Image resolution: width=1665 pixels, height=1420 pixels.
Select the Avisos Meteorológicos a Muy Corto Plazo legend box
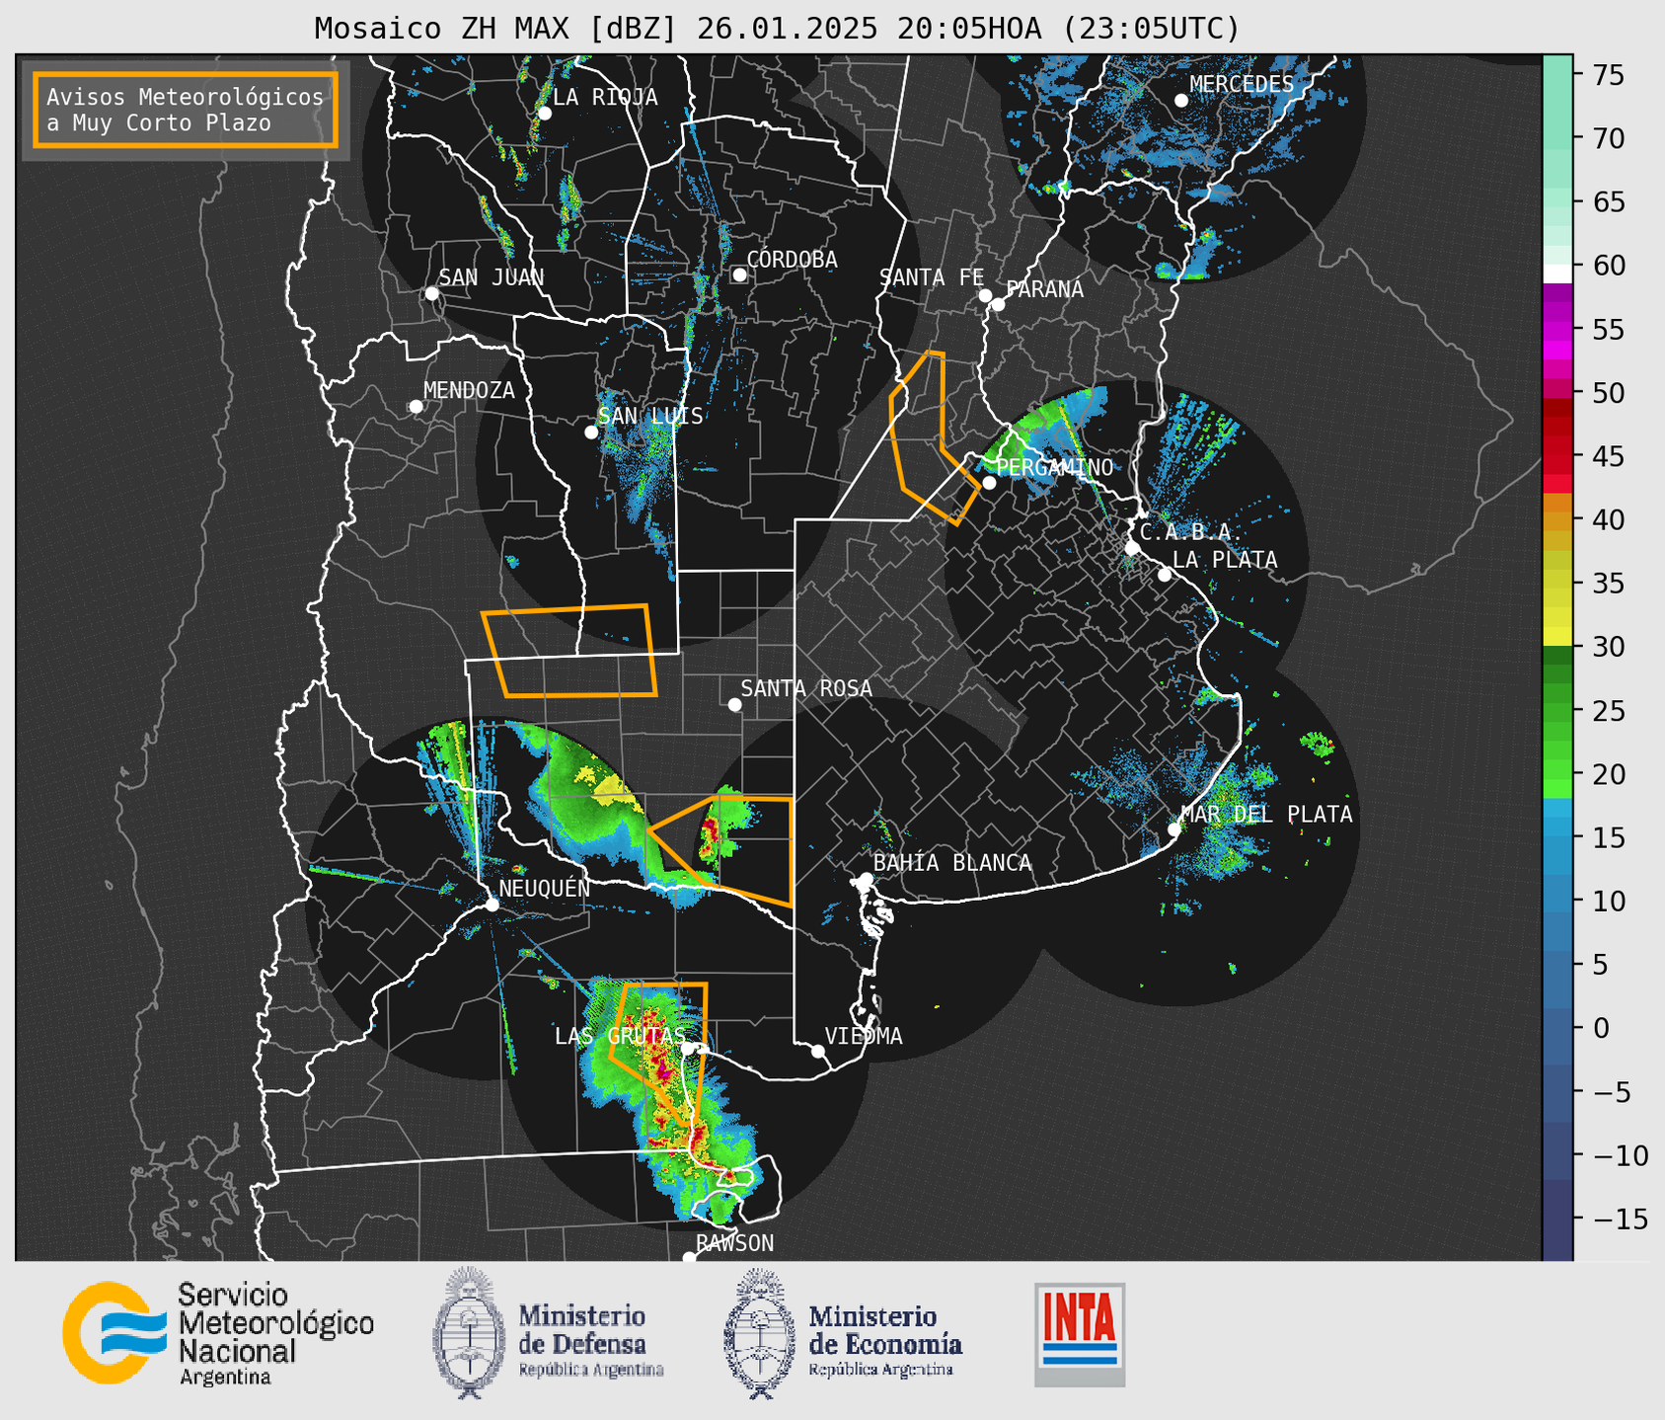click(x=186, y=110)
